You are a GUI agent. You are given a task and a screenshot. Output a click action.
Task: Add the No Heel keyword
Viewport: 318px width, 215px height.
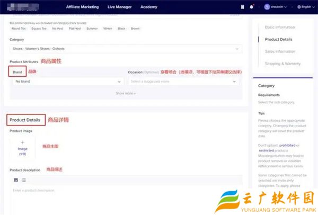coord(58,29)
